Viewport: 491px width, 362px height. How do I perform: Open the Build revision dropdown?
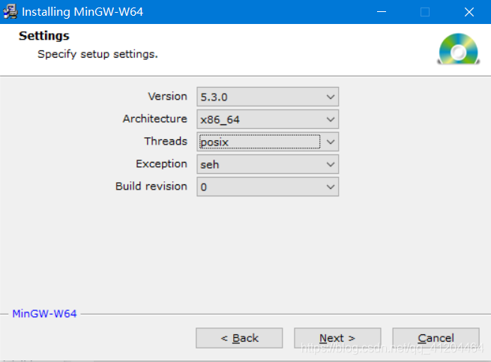click(x=268, y=187)
